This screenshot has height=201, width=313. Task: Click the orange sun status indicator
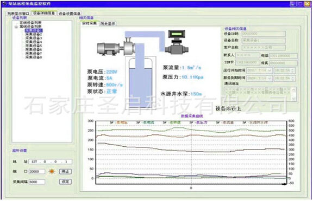(x=52, y=171)
